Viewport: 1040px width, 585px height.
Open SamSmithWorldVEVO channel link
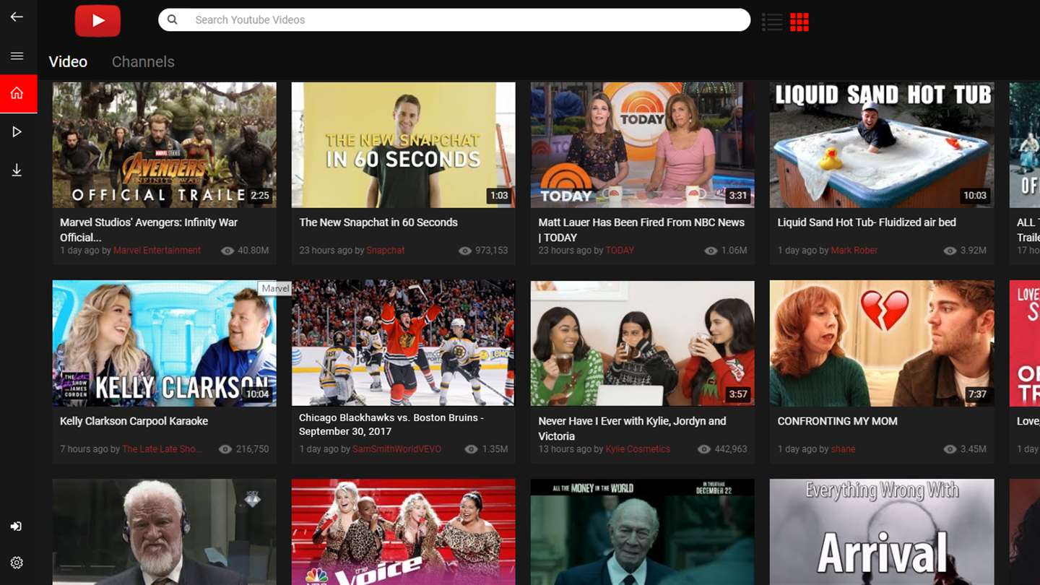(x=396, y=449)
